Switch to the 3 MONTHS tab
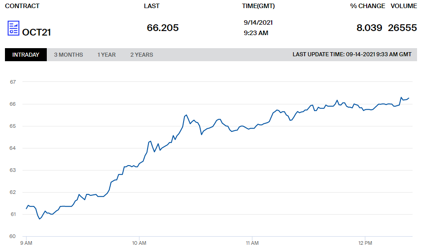Image resolution: width=422 pixels, height=247 pixels. coord(68,54)
